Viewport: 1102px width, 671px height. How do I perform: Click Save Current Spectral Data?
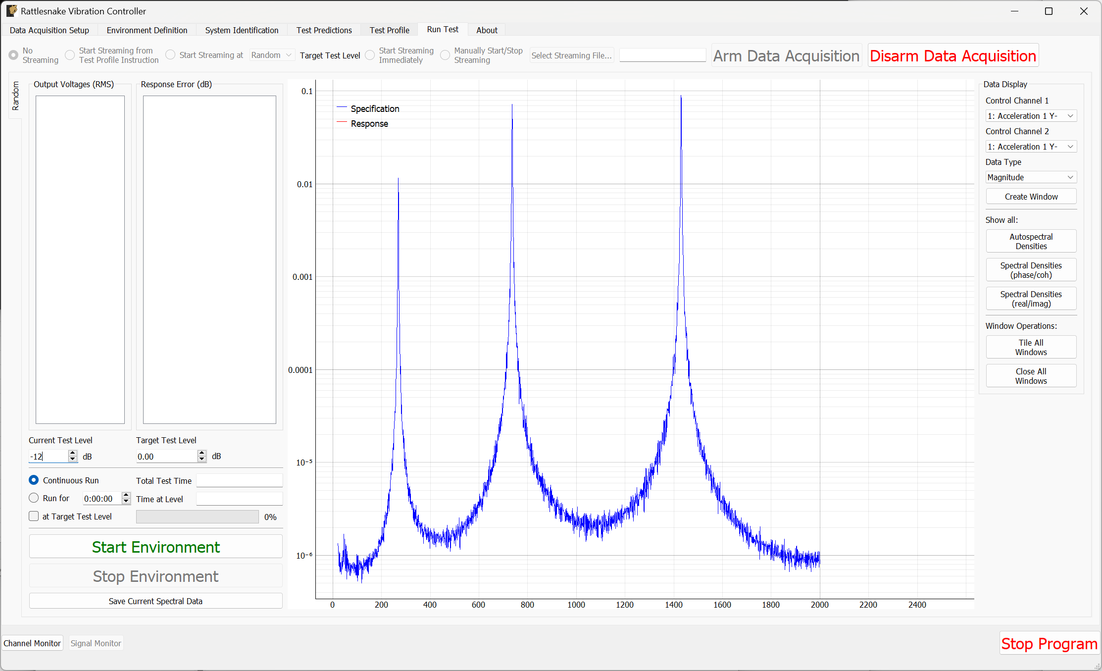pos(155,601)
